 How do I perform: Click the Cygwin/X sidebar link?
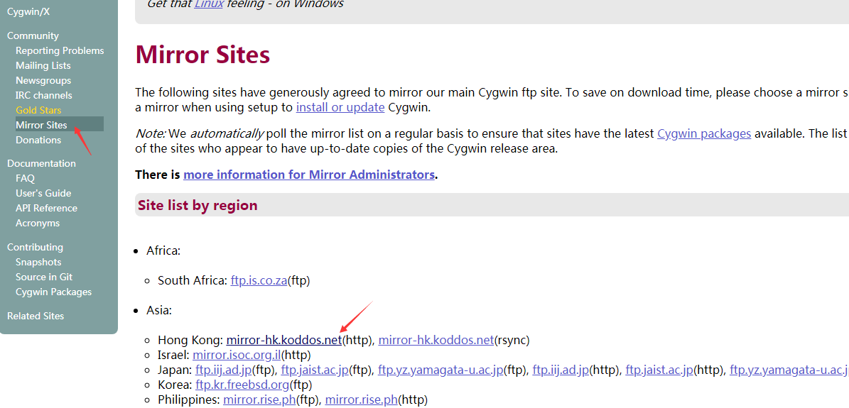(28, 11)
